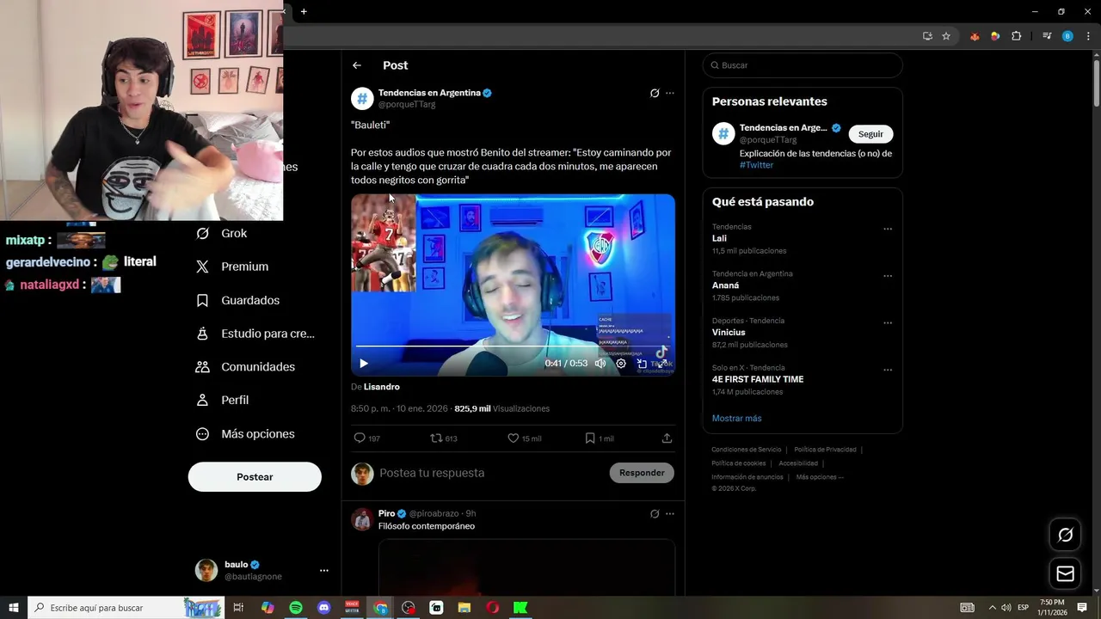1101x619 pixels.
Task: Open Grok from the sidebar
Action: pyautogui.click(x=222, y=233)
